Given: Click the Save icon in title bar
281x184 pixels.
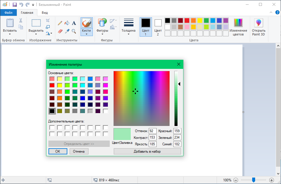Looking at the screenshot, I should (14, 5).
